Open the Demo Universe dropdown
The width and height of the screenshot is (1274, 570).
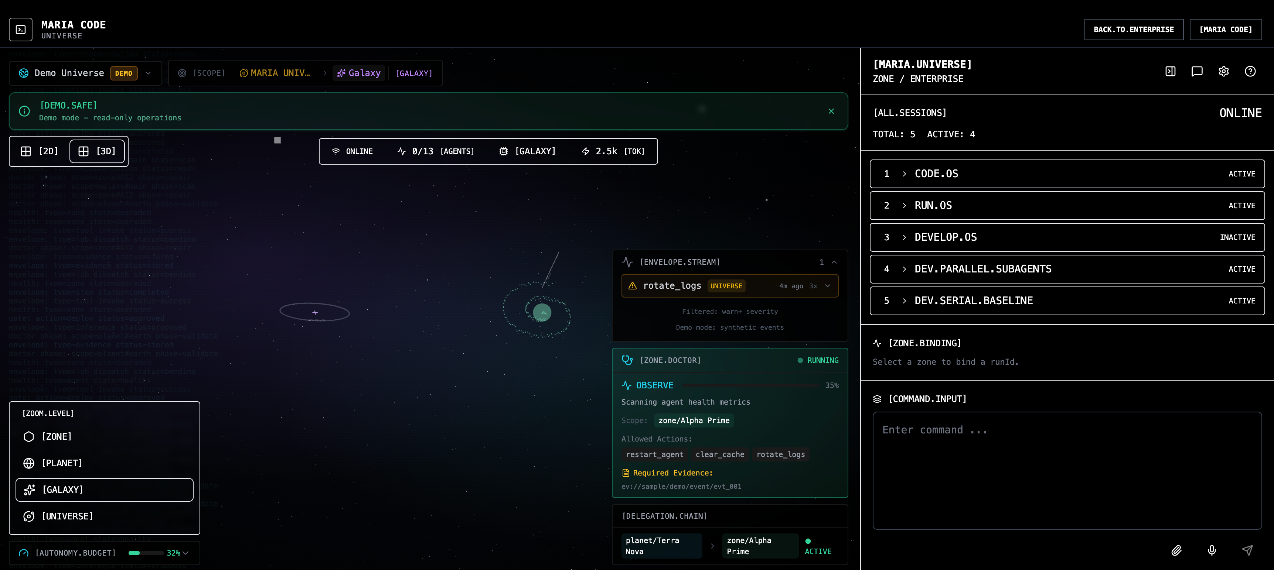(148, 73)
